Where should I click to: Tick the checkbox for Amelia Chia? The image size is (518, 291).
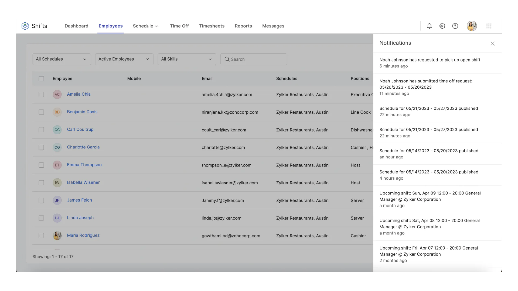click(x=41, y=94)
